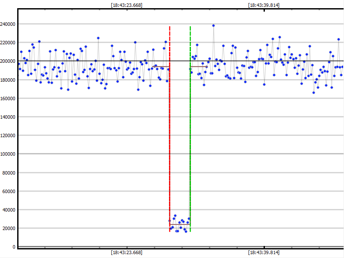
Task: Click the top-left 18:43:23.668 timestamp label
Action: [x=126, y=5]
